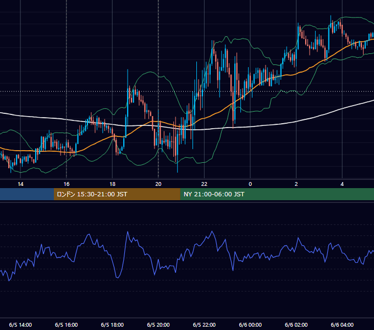Image resolution: width=374 pixels, height=330 pixels.
Task: Click the NY 21:00-06:00 JST session bar
Action: 277,194
